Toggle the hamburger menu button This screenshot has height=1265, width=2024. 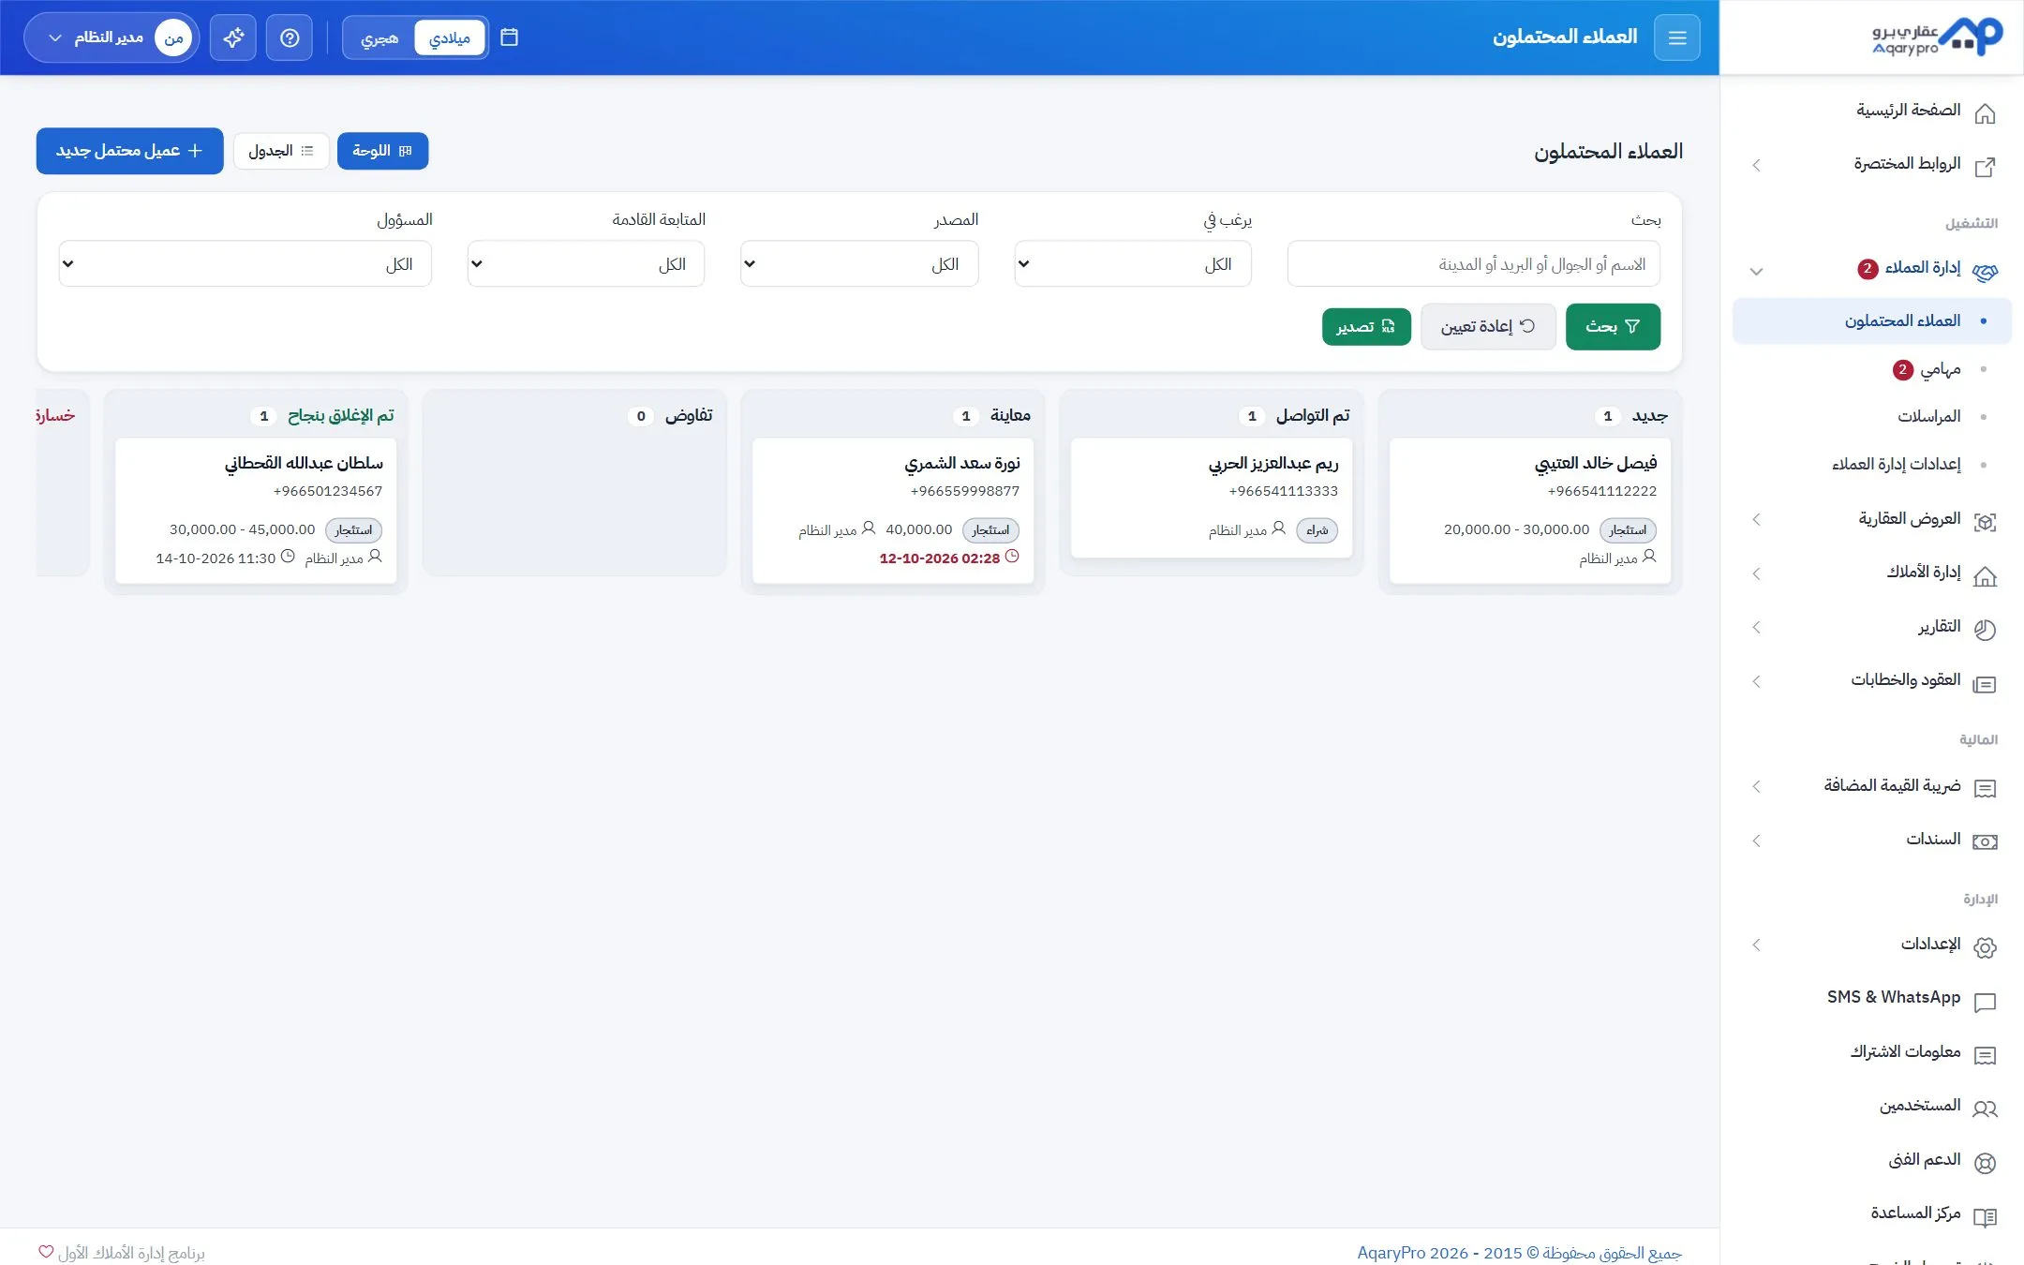[x=1676, y=37]
